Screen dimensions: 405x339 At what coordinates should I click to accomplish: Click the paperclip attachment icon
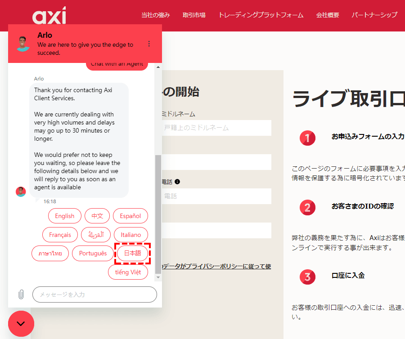[x=21, y=294]
